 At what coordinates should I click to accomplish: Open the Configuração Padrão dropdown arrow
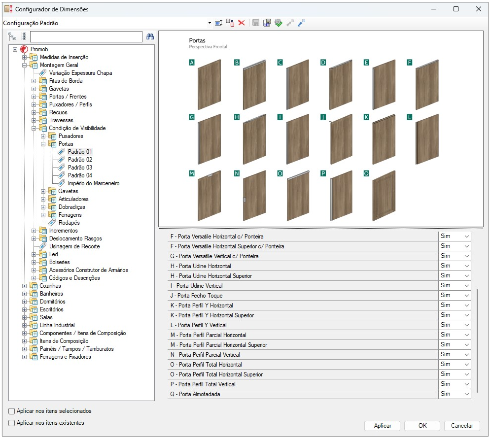(210, 23)
